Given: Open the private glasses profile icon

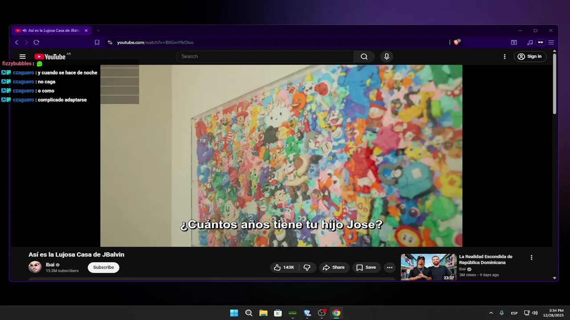Looking at the screenshot, I should [x=541, y=42].
